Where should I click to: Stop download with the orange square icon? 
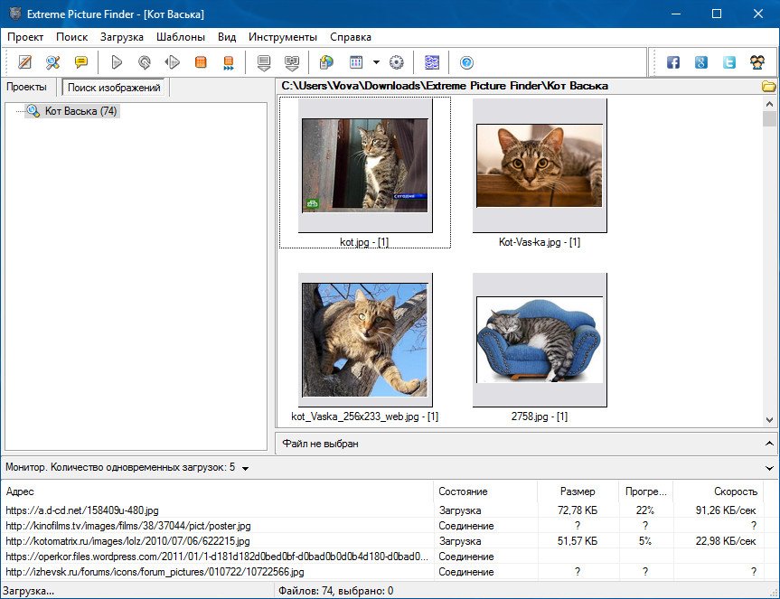(x=201, y=62)
